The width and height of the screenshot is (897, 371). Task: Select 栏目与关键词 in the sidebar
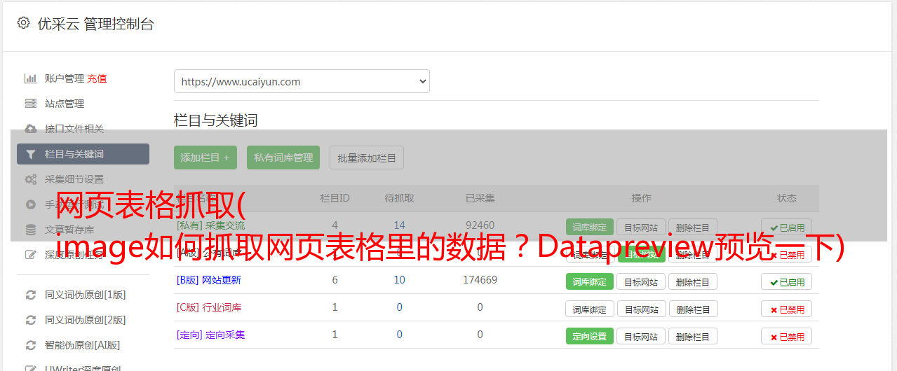[x=83, y=154]
